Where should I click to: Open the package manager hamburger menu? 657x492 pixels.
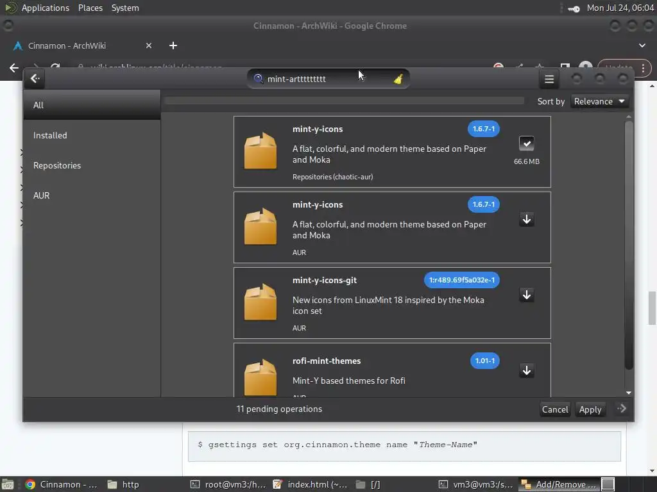549,79
